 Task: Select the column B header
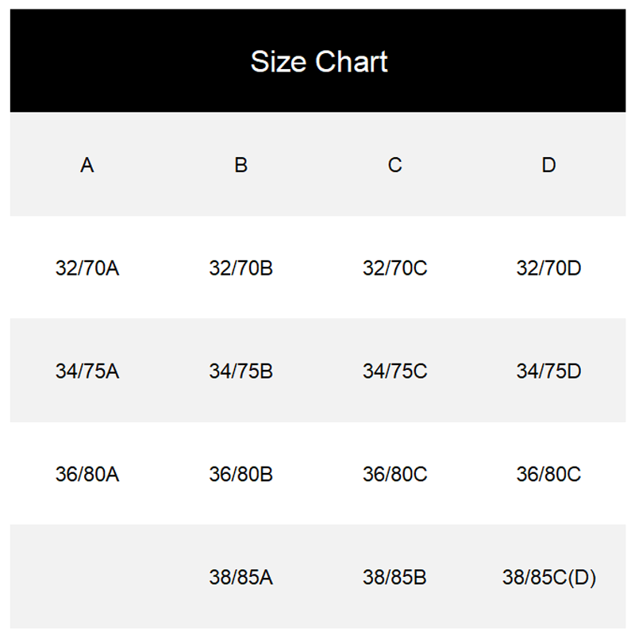241,165
